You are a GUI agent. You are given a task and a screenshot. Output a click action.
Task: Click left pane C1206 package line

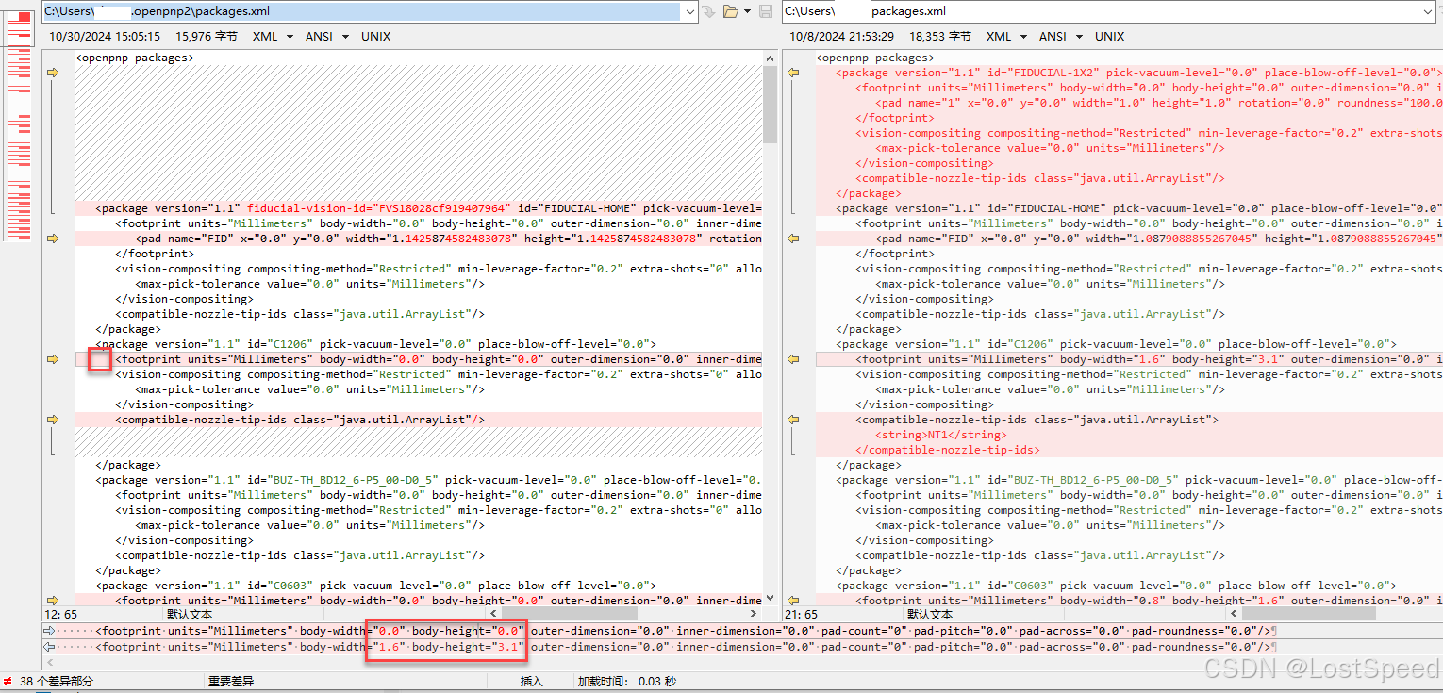pyautogui.click(x=375, y=344)
